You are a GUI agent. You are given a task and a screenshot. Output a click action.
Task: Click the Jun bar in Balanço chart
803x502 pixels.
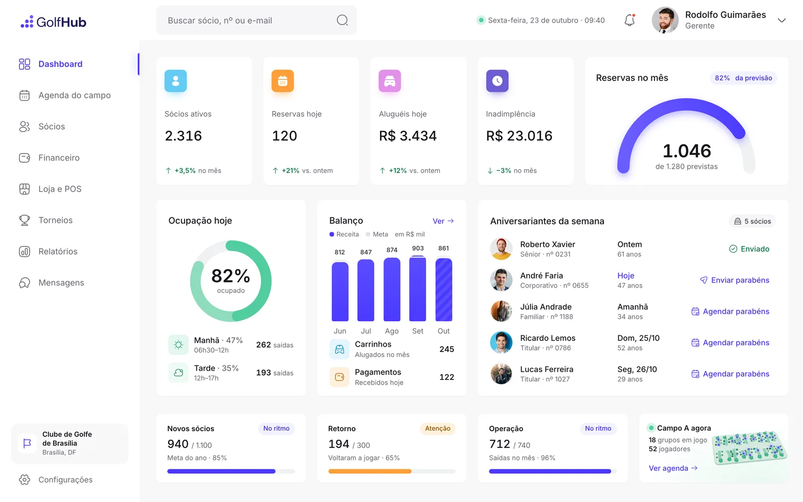(340, 292)
